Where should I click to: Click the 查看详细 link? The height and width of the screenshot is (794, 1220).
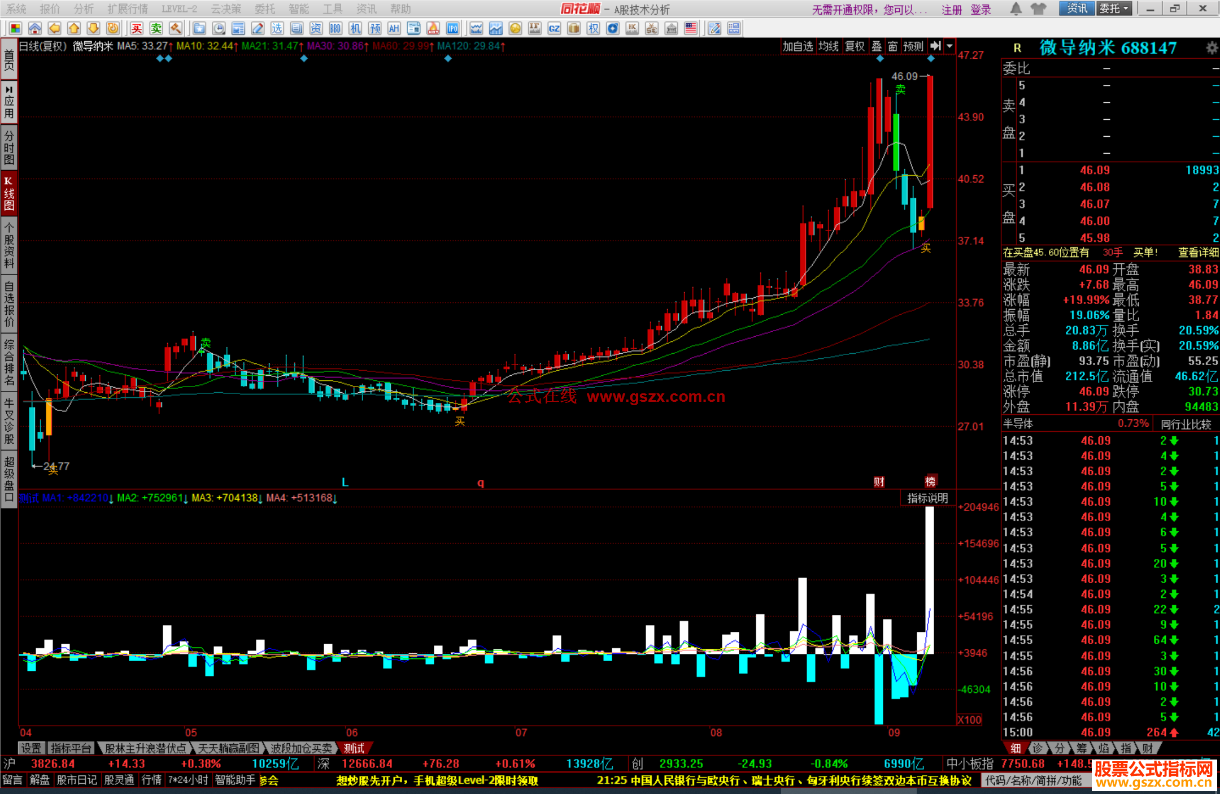tap(1197, 253)
